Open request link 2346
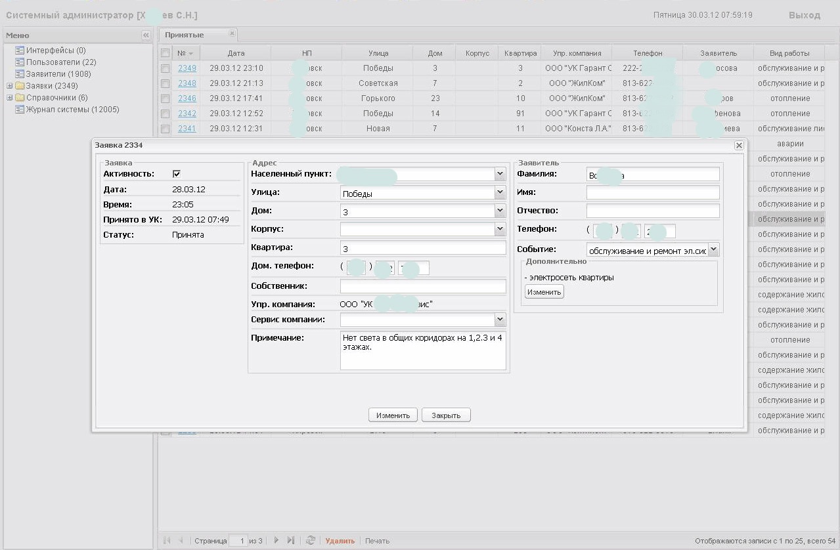840x550 pixels. (x=187, y=98)
